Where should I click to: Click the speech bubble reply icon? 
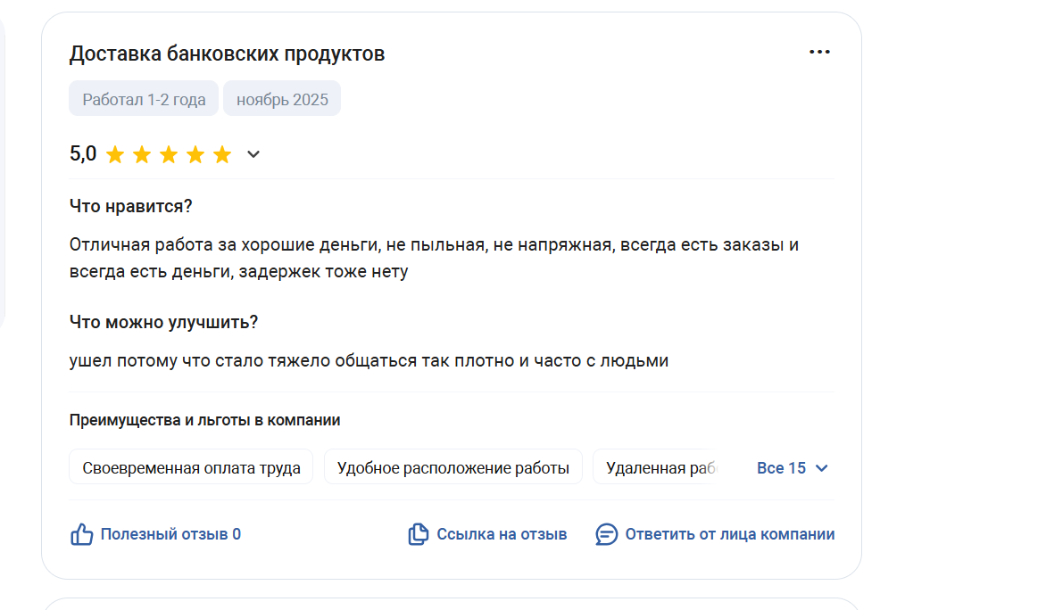coord(607,535)
